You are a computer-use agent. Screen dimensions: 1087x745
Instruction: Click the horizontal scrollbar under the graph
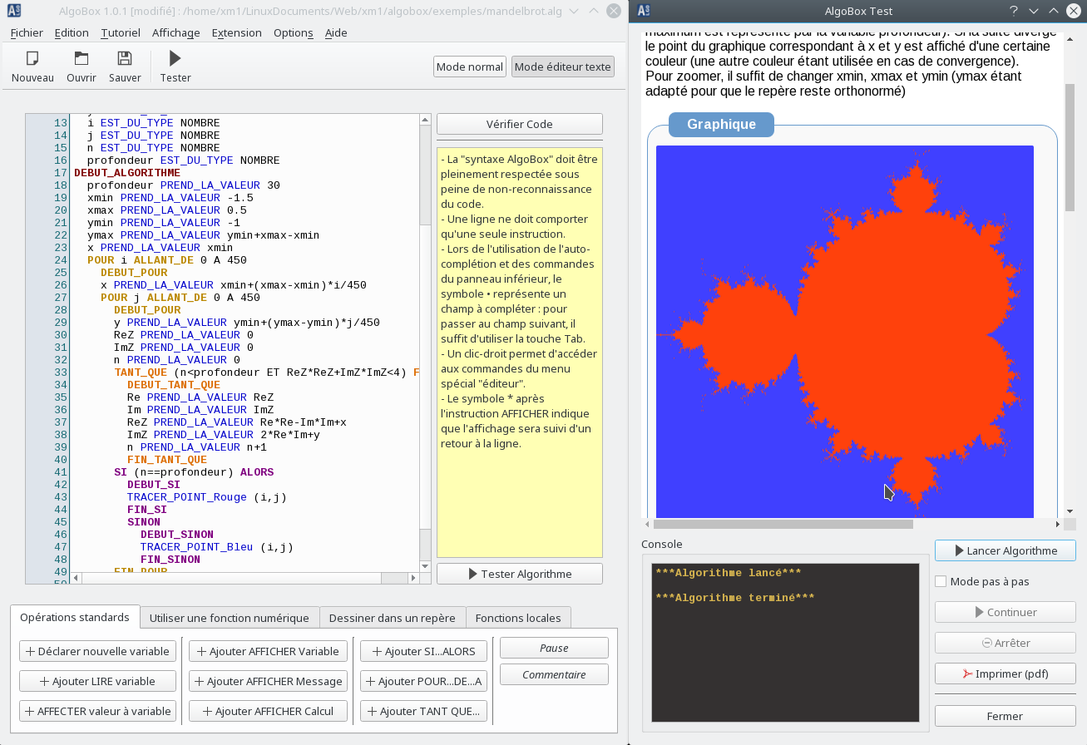click(x=783, y=525)
